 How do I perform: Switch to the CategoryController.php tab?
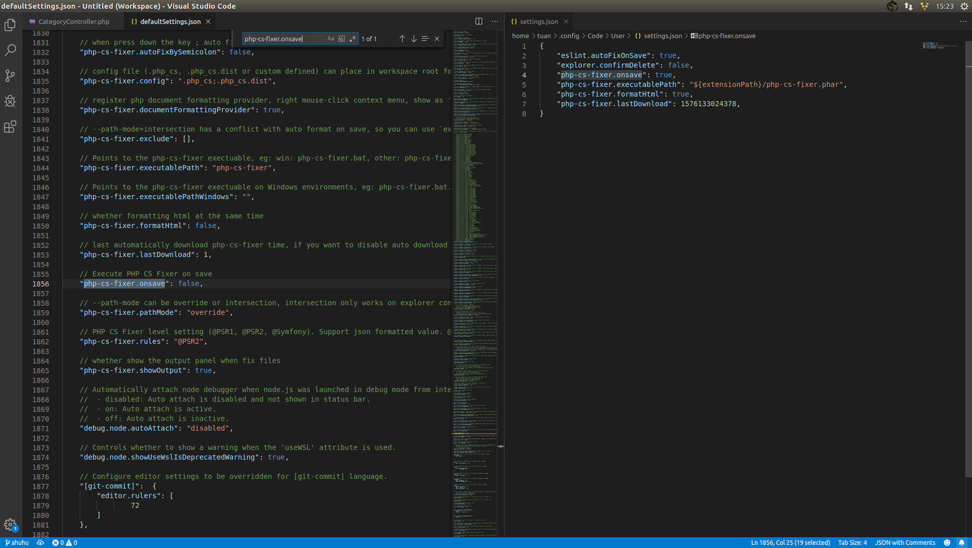[x=74, y=22]
